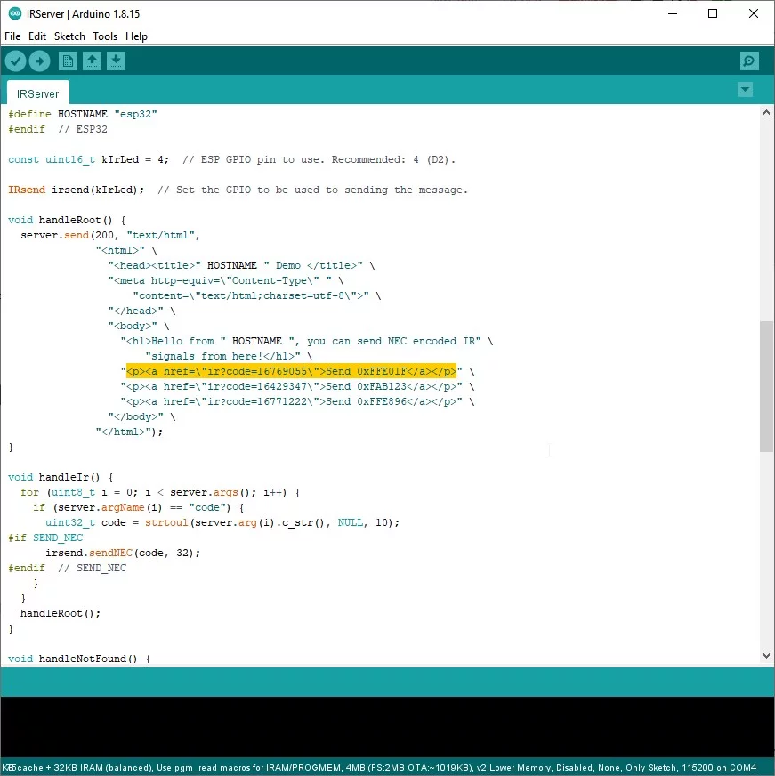Save the sketch with the Save icon
Image resolution: width=775 pixels, height=776 pixels.
coord(116,61)
